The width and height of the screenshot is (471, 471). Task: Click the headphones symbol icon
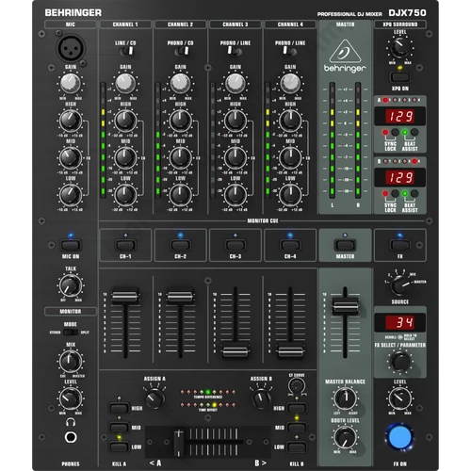[71, 422]
